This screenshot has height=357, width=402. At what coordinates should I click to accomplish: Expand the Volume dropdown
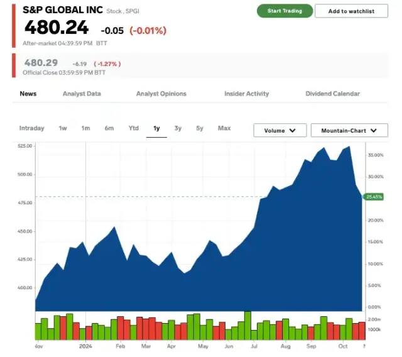pyautogui.click(x=280, y=131)
